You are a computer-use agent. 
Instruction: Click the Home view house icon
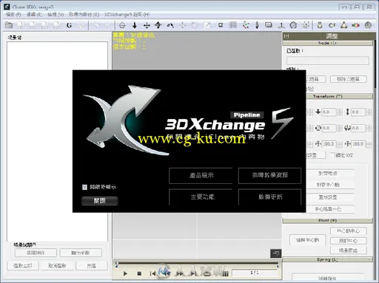click(x=122, y=25)
